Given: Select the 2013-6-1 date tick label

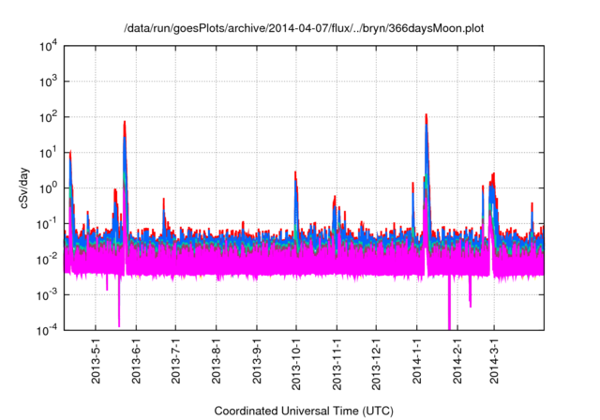Looking at the screenshot, I should pos(136,361).
